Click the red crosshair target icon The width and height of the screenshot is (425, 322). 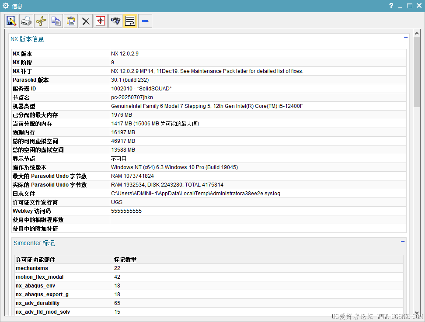coord(101,21)
